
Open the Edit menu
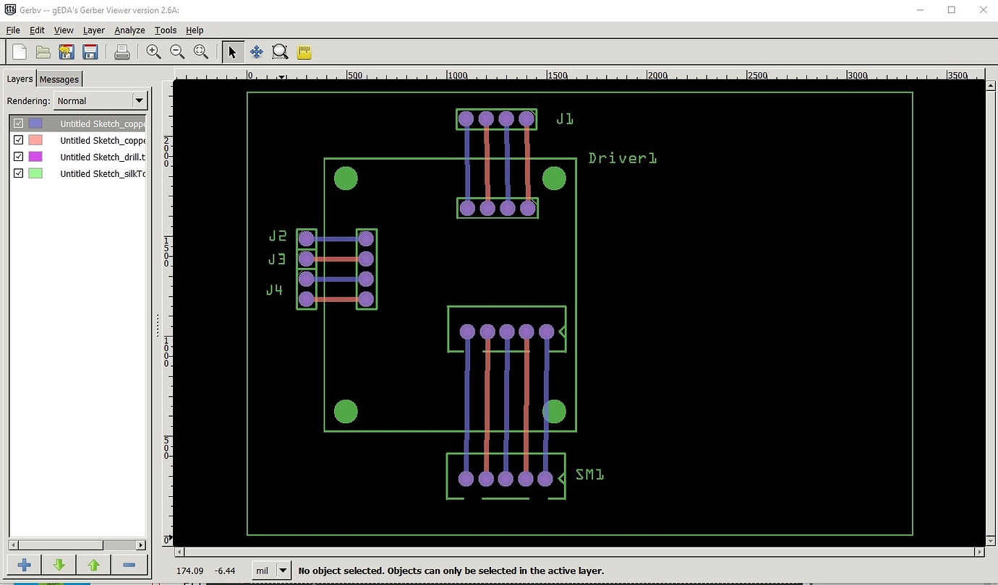click(x=37, y=30)
